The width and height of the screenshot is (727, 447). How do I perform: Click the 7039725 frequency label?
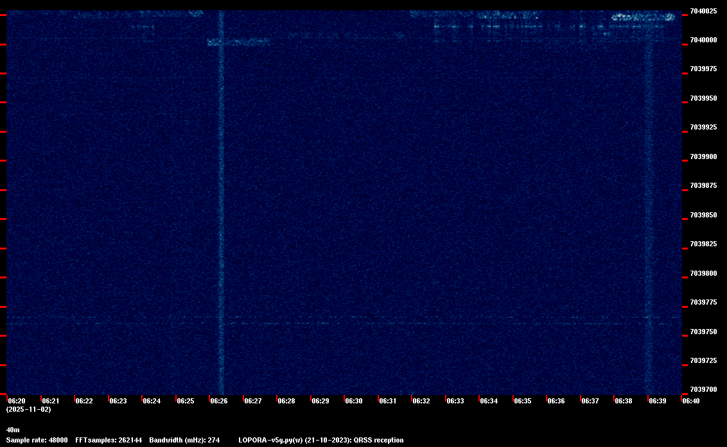click(703, 361)
